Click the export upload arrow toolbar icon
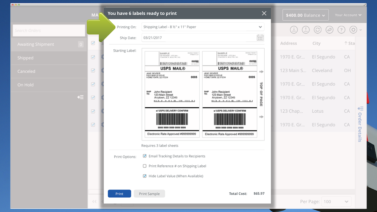This screenshot has height=212, width=377. click(x=306, y=30)
